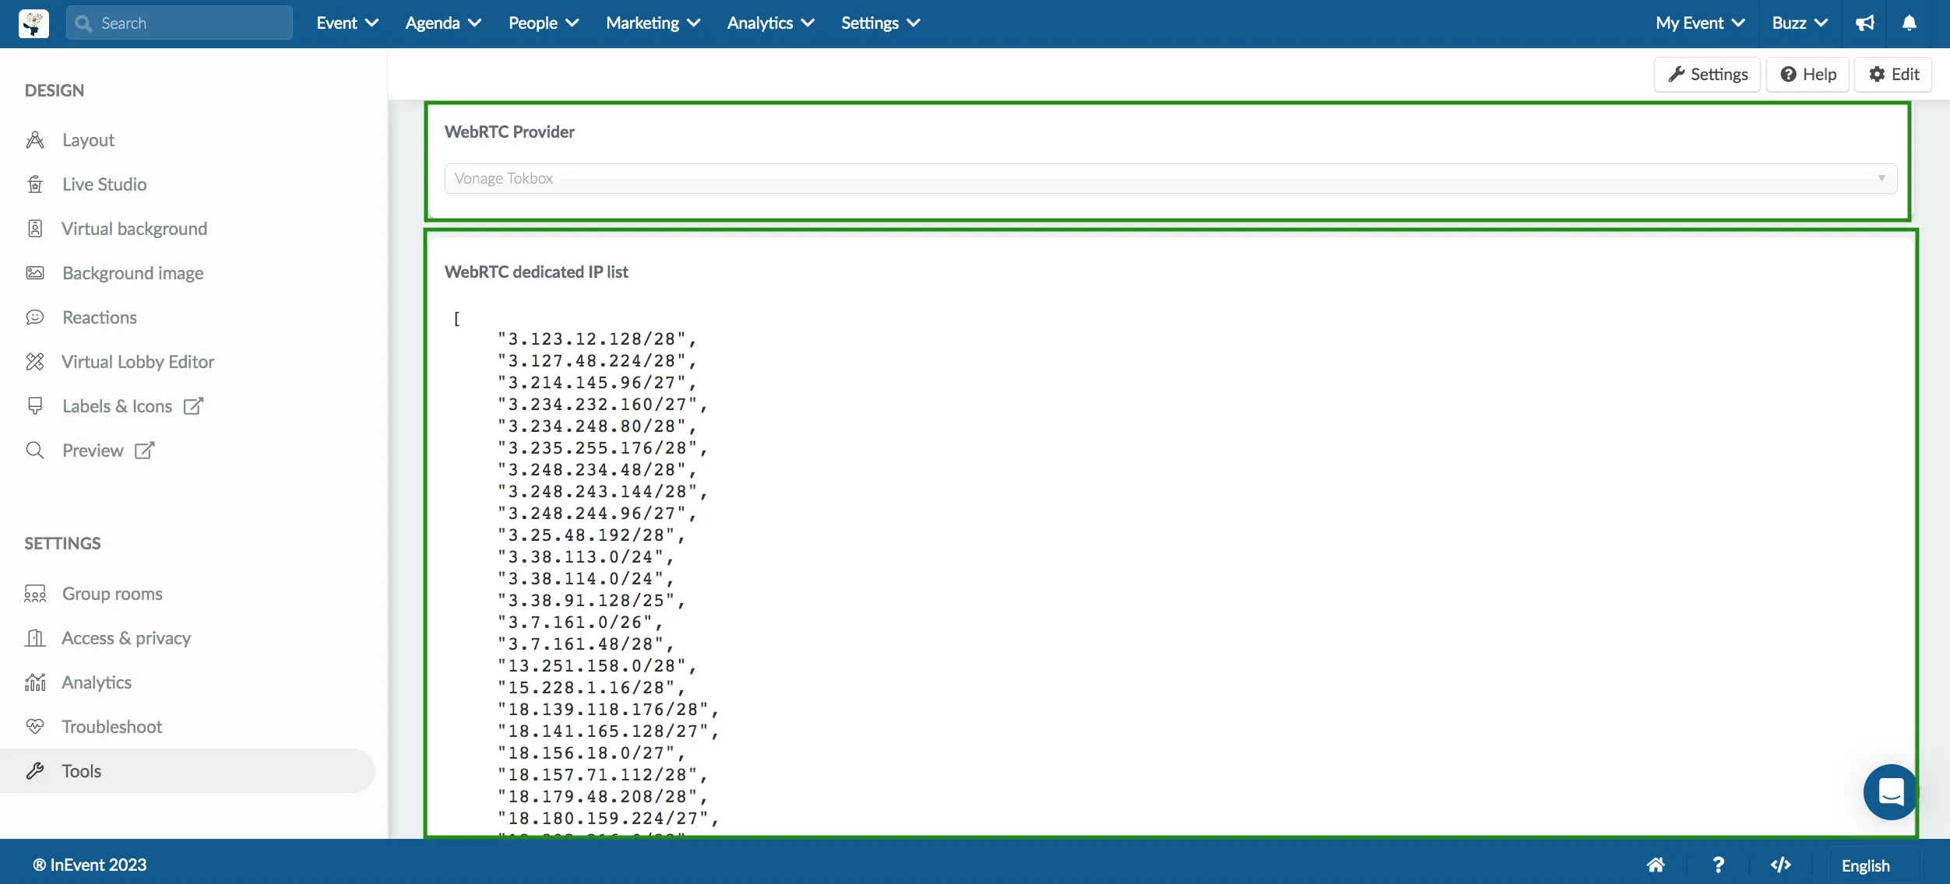Click IP entry "13.251.158.0/28"
The image size is (1950, 884).
[597, 666]
